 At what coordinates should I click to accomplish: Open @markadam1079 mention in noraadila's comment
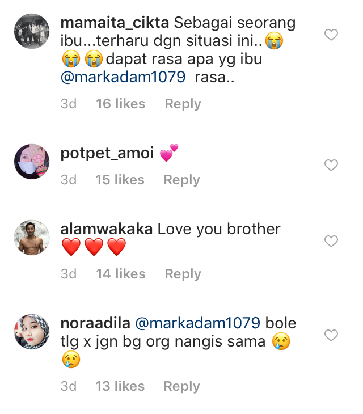198,323
